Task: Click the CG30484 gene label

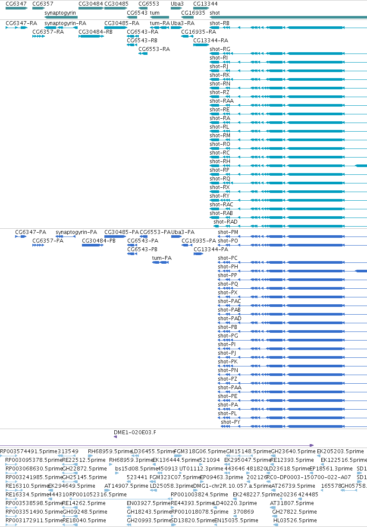Action: click(91, 3)
